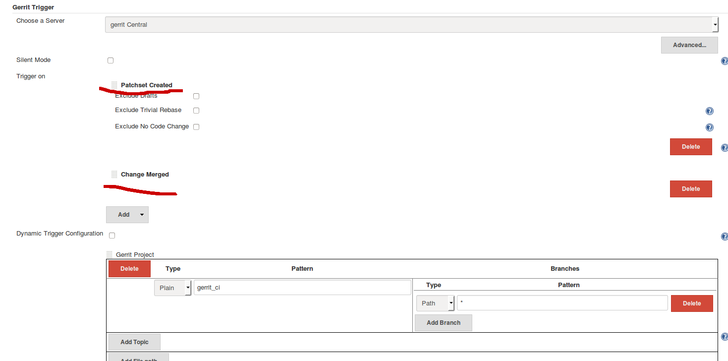
Task: Click the Add File path button
Action: click(139, 358)
